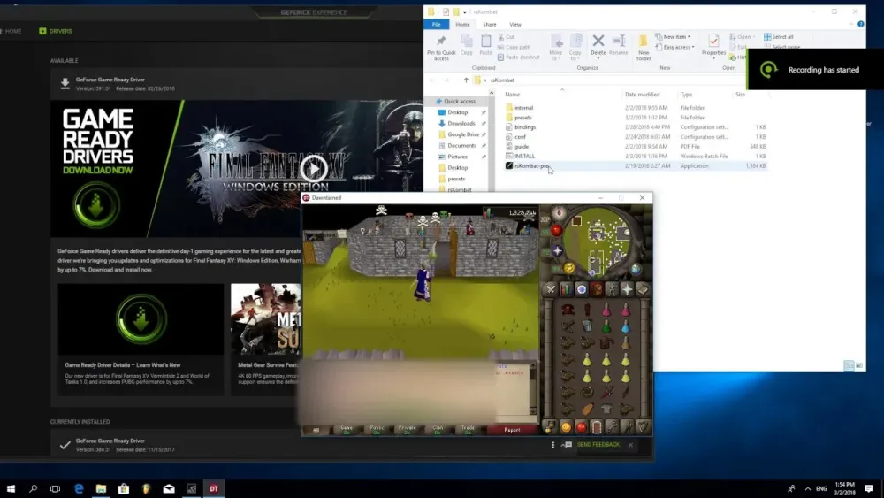Image resolution: width=884 pixels, height=498 pixels.
Task: Sort files by Name column
Action: pos(513,94)
